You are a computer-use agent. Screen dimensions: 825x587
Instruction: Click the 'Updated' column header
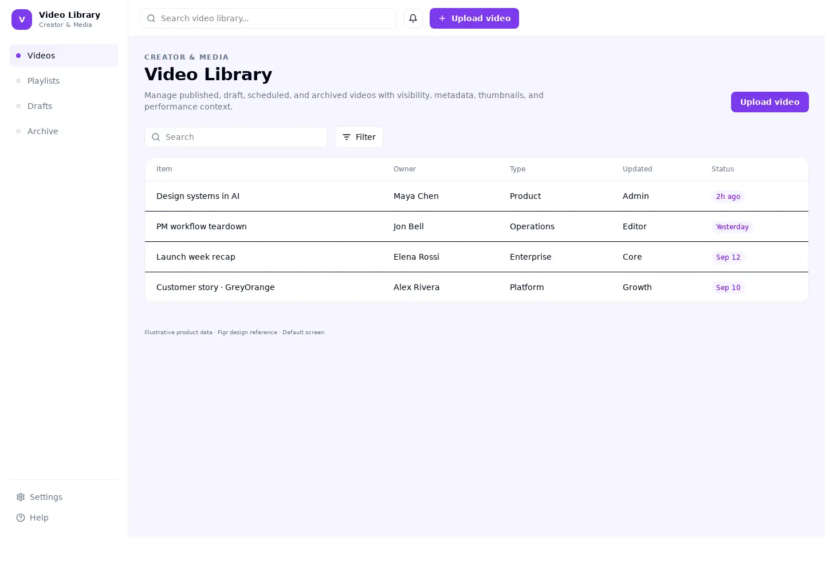(637, 169)
